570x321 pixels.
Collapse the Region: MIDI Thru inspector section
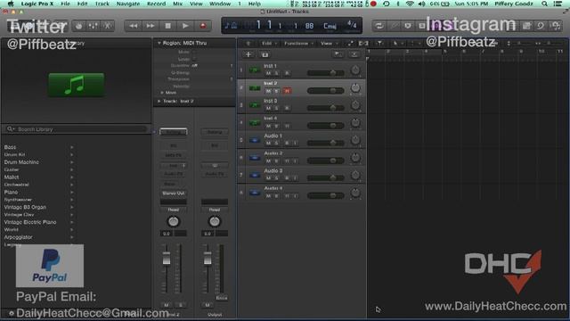[159, 43]
